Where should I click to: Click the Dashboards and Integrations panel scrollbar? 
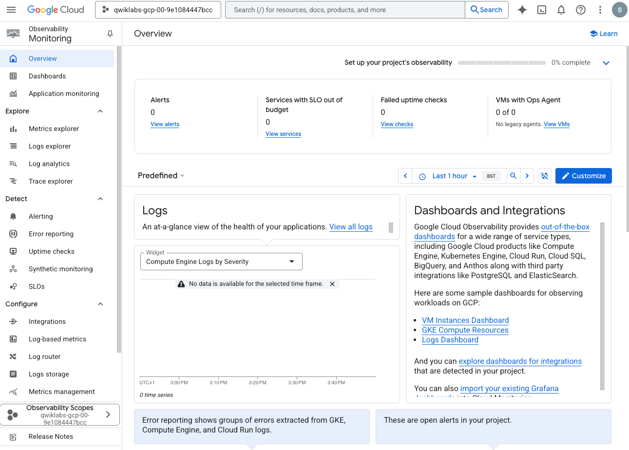(602, 306)
